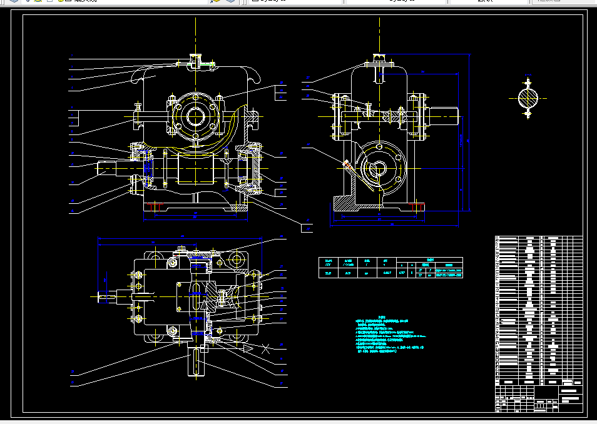Select the shaft extension at right of side view

pos(444,116)
